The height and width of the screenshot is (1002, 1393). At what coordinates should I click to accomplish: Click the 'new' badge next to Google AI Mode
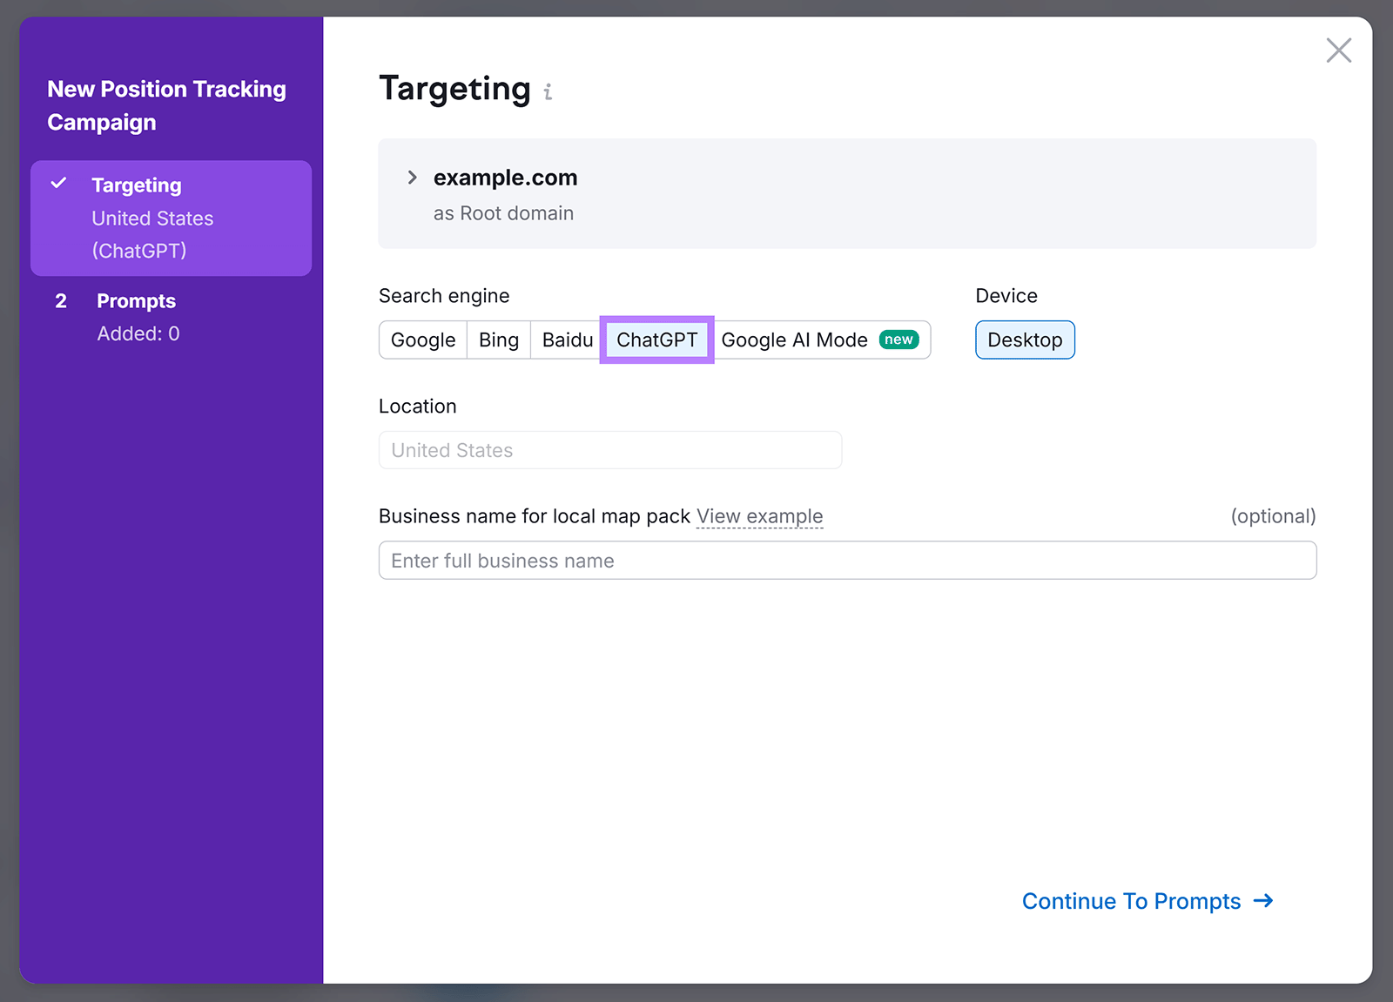[x=898, y=340]
